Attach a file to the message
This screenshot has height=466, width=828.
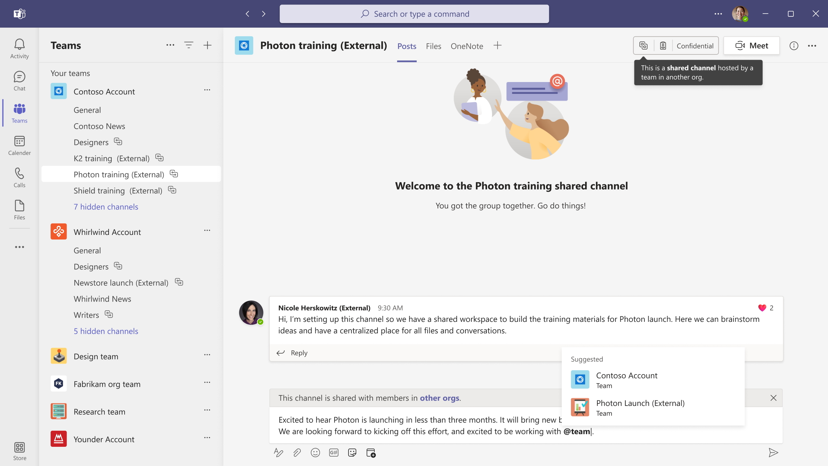pos(297,452)
